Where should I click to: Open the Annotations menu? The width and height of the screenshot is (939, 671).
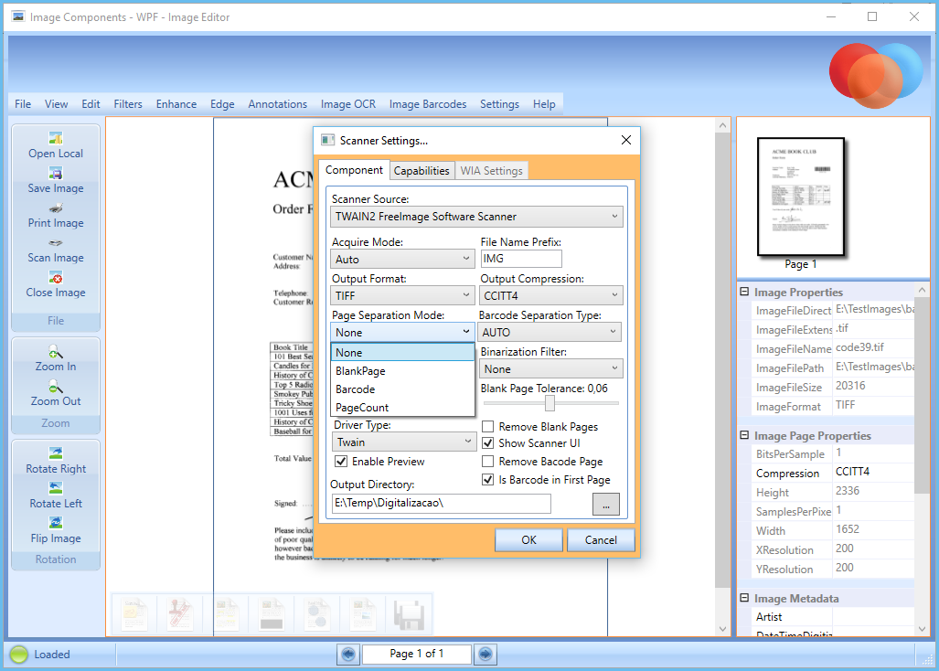(x=277, y=104)
